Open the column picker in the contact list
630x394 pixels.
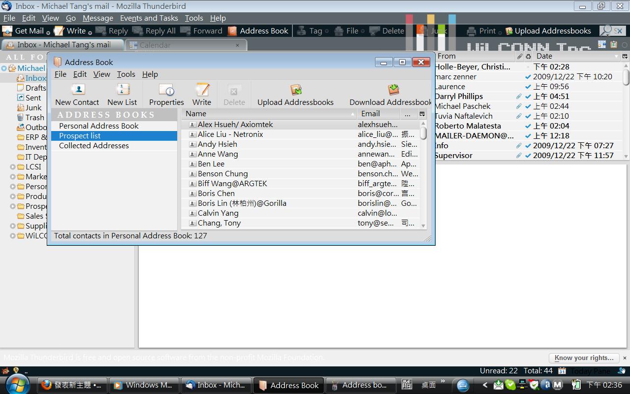click(x=422, y=114)
